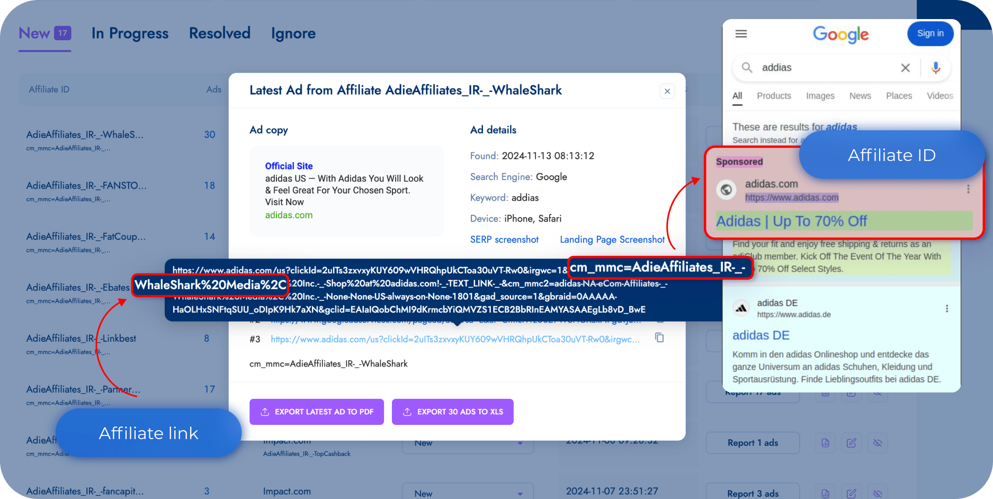993x499 pixels.
Task: Open the Ignore tab
Action: click(x=293, y=33)
